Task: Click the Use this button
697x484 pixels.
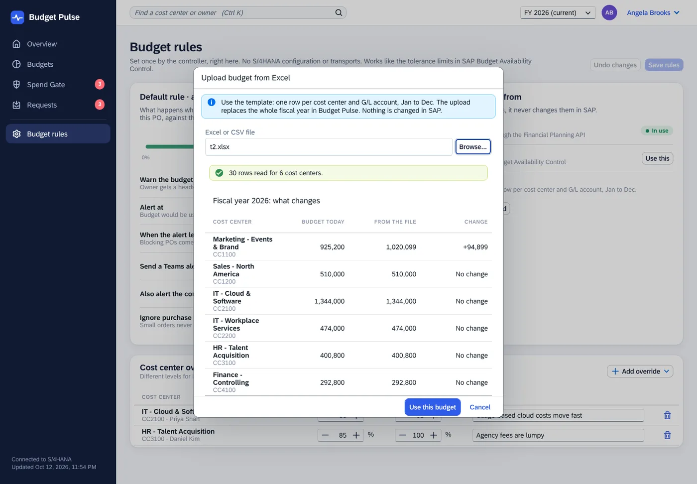Action: [x=657, y=158]
